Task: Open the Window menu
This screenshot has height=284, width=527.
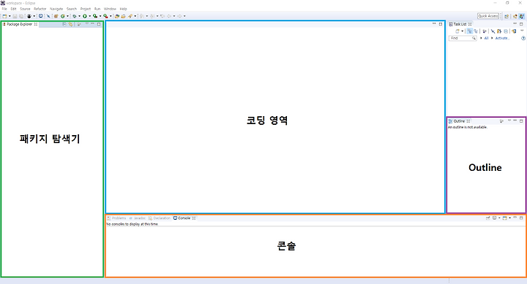Action: click(110, 9)
